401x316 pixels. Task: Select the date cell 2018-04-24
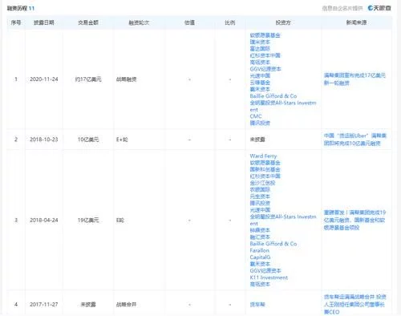pyautogui.click(x=44, y=221)
